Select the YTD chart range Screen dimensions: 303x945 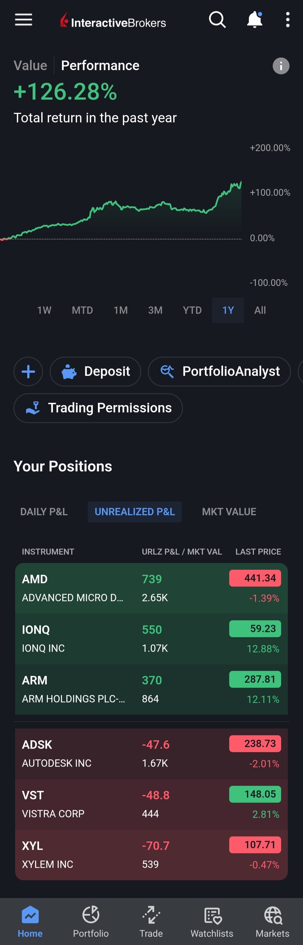[x=192, y=310]
